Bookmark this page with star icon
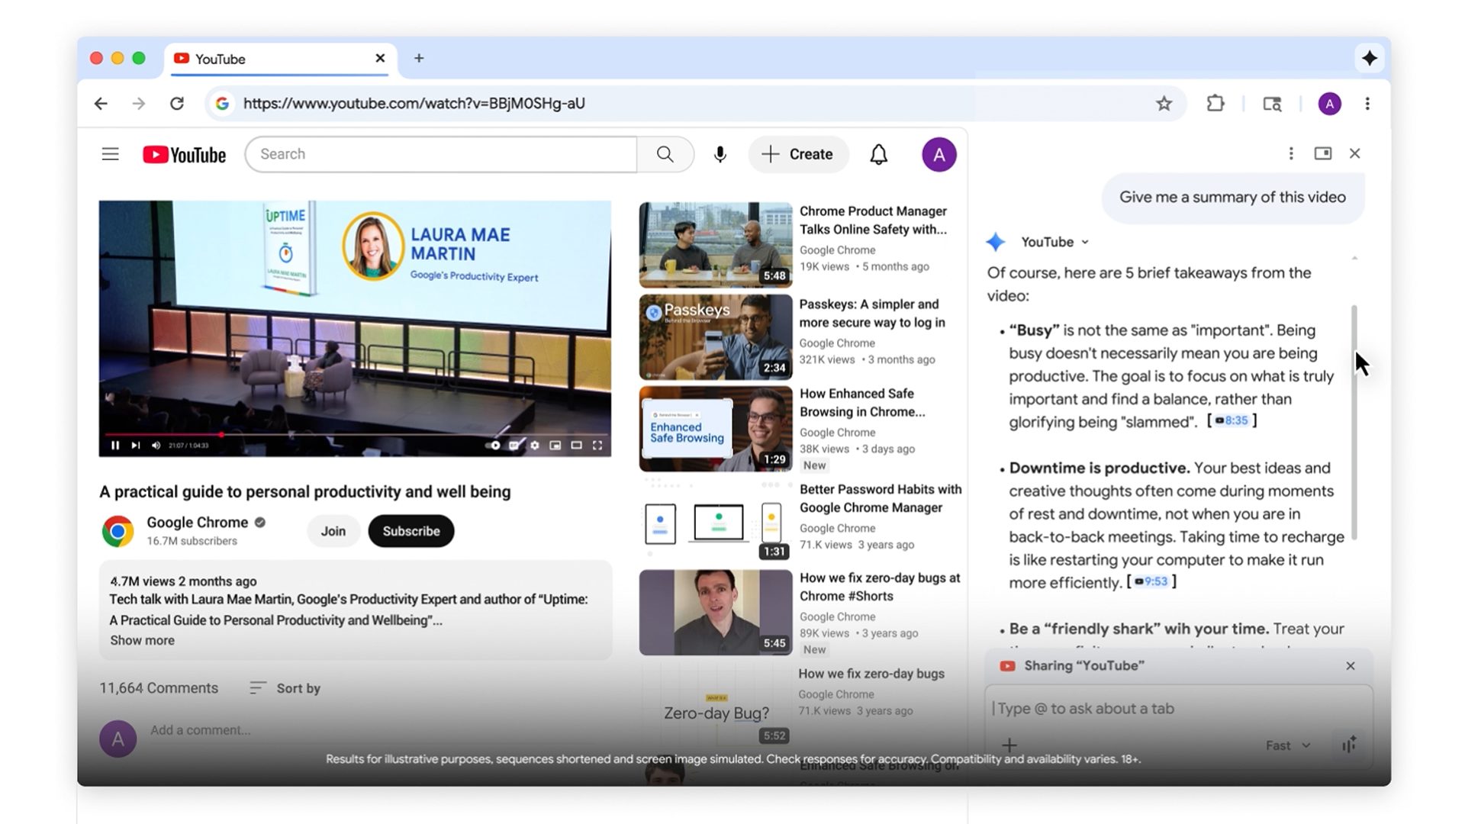1465x824 pixels. [1163, 104]
